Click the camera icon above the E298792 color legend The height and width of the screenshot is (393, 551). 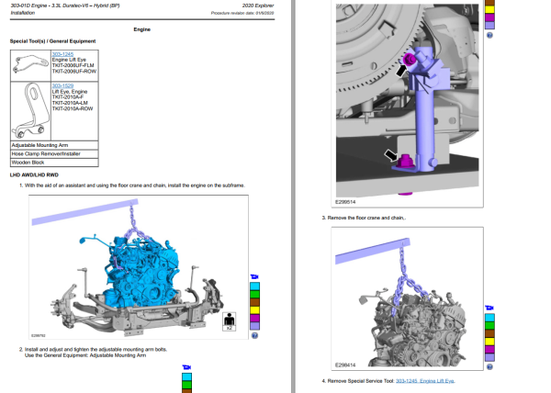[254, 277]
